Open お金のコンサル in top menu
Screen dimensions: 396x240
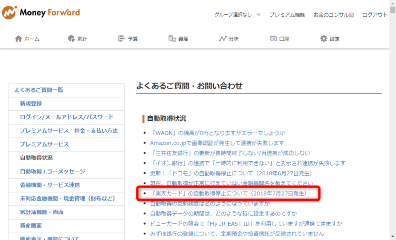click(x=333, y=15)
